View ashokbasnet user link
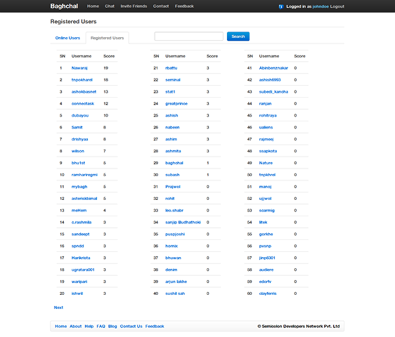The height and width of the screenshot is (337, 395). 84,92
